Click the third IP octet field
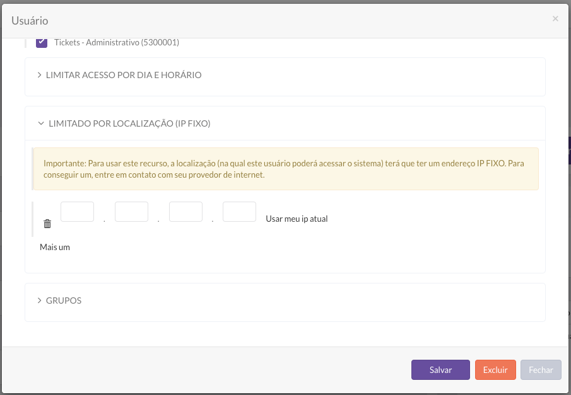Screen dimensions: 571x395 tap(185, 212)
